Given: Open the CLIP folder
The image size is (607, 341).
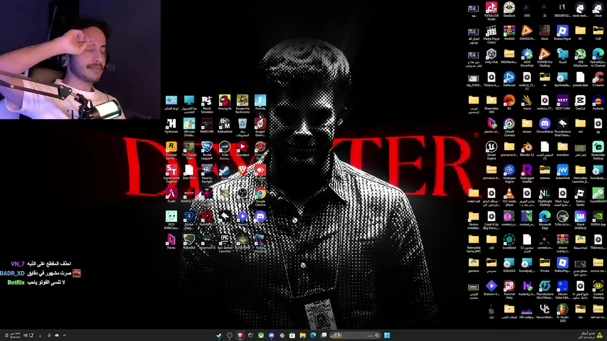Looking at the screenshot, I should pyautogui.click(x=598, y=33).
